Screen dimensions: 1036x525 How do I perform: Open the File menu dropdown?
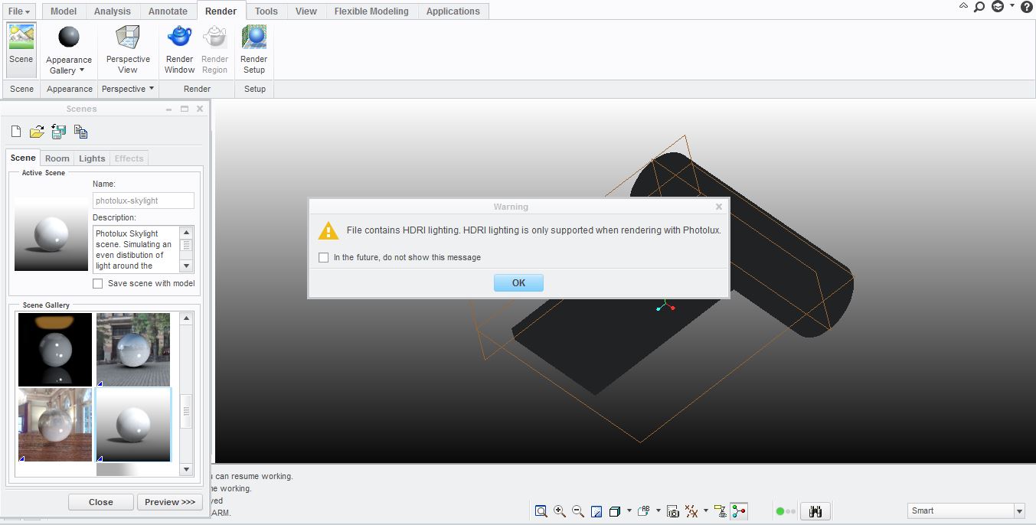20,11
